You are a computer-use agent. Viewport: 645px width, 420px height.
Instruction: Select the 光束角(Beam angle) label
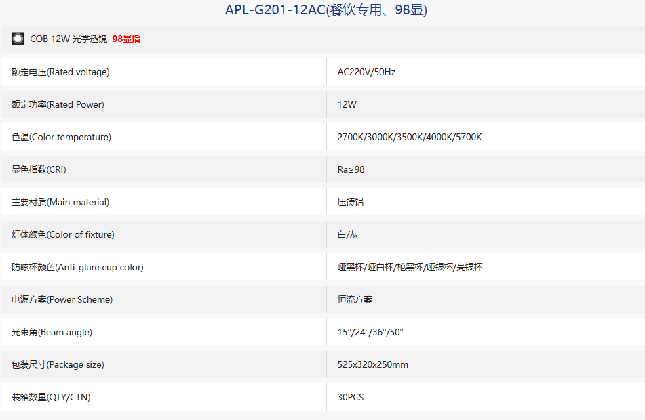click(x=52, y=332)
